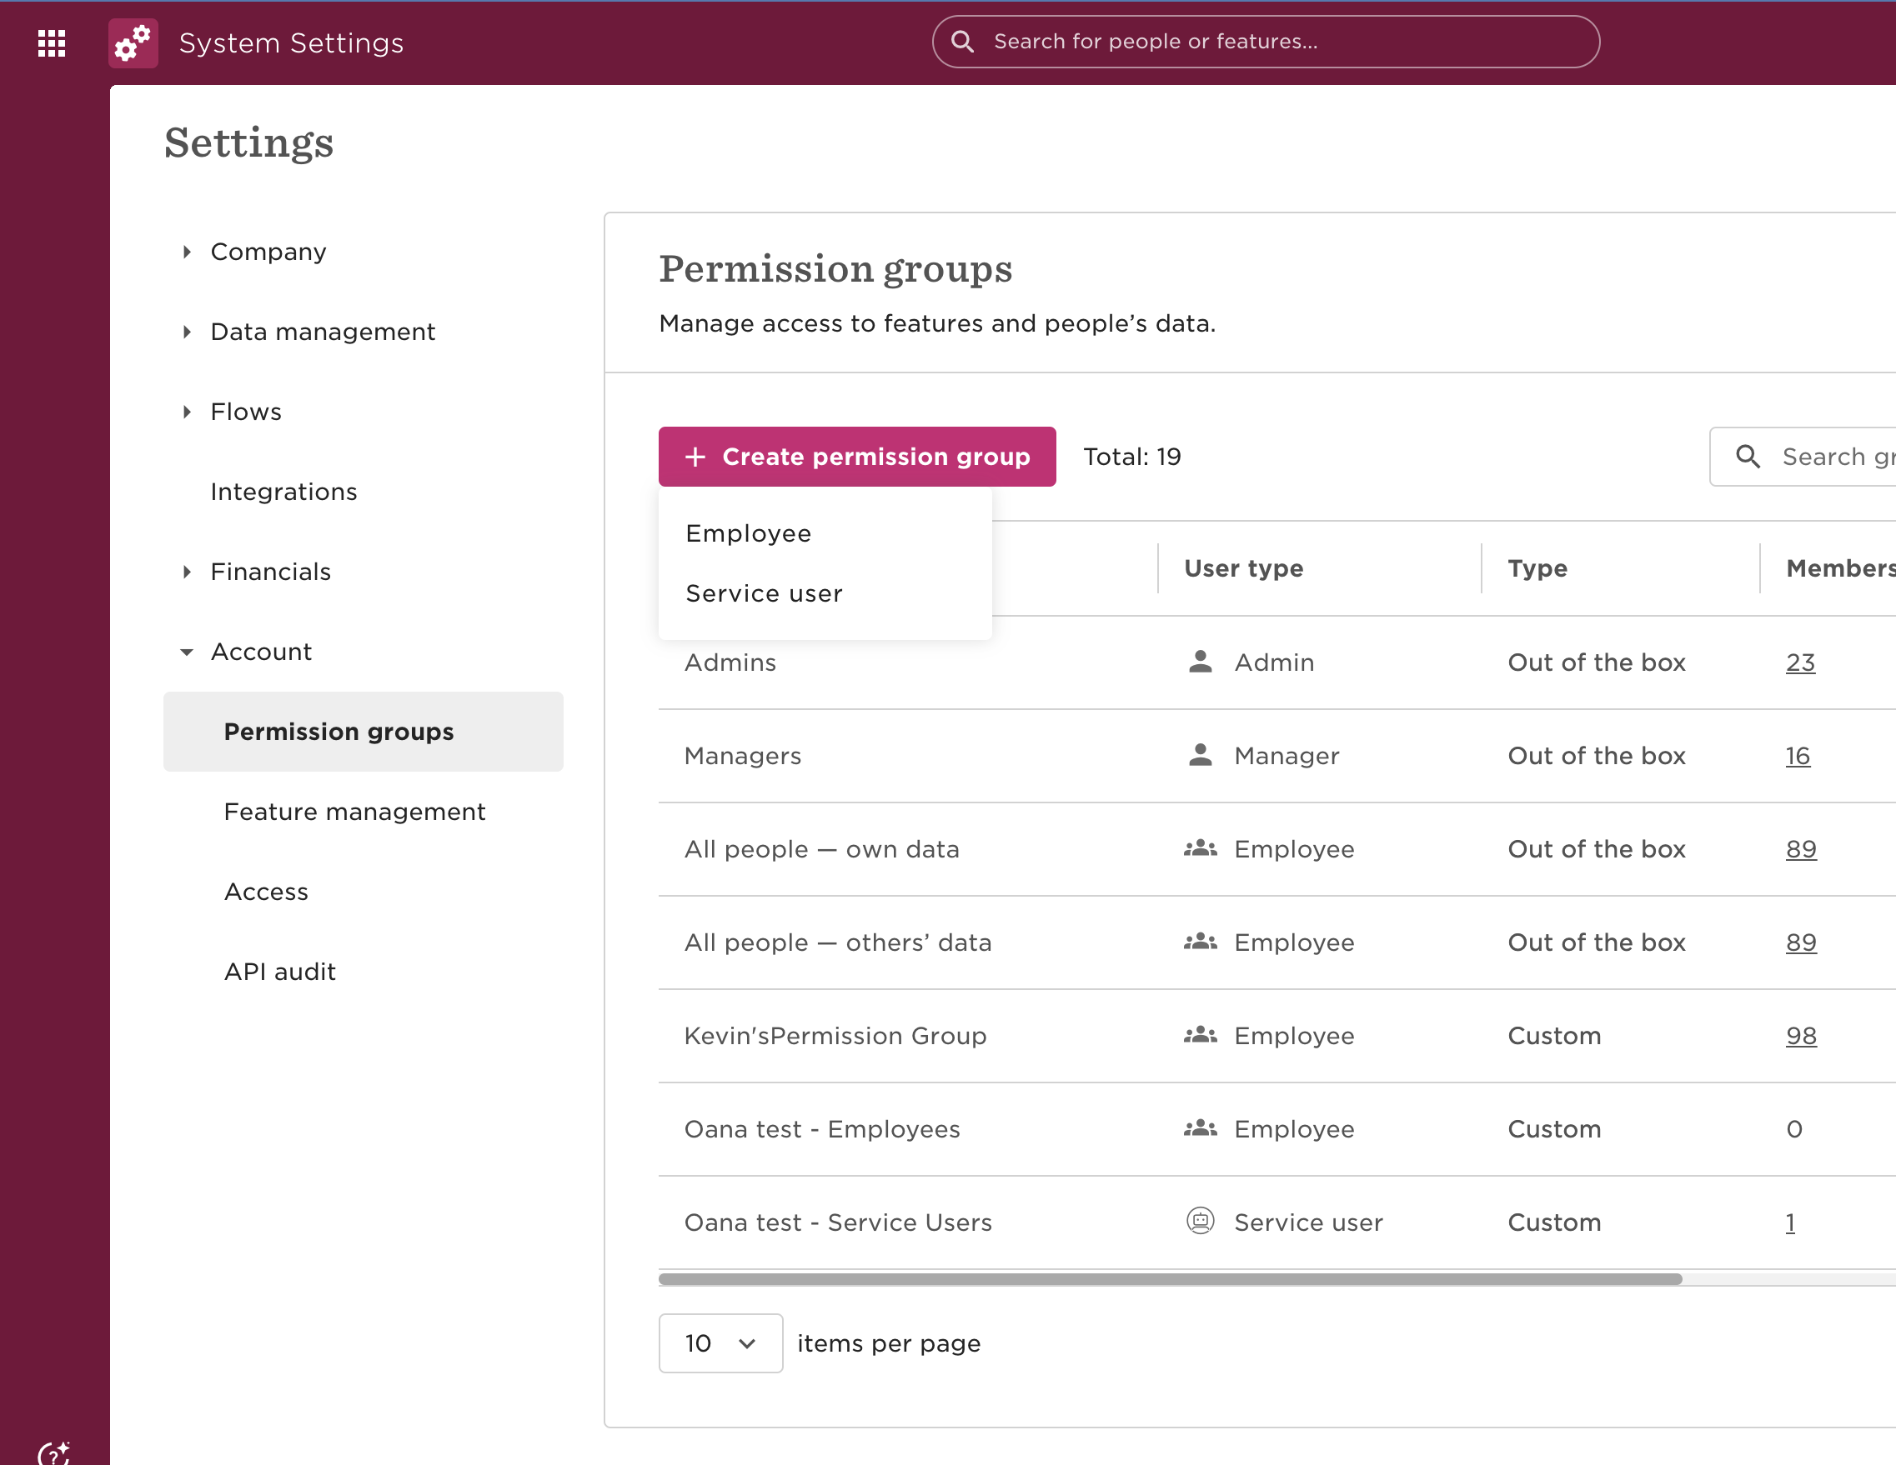Open the Admins members count link

[x=1799, y=662]
